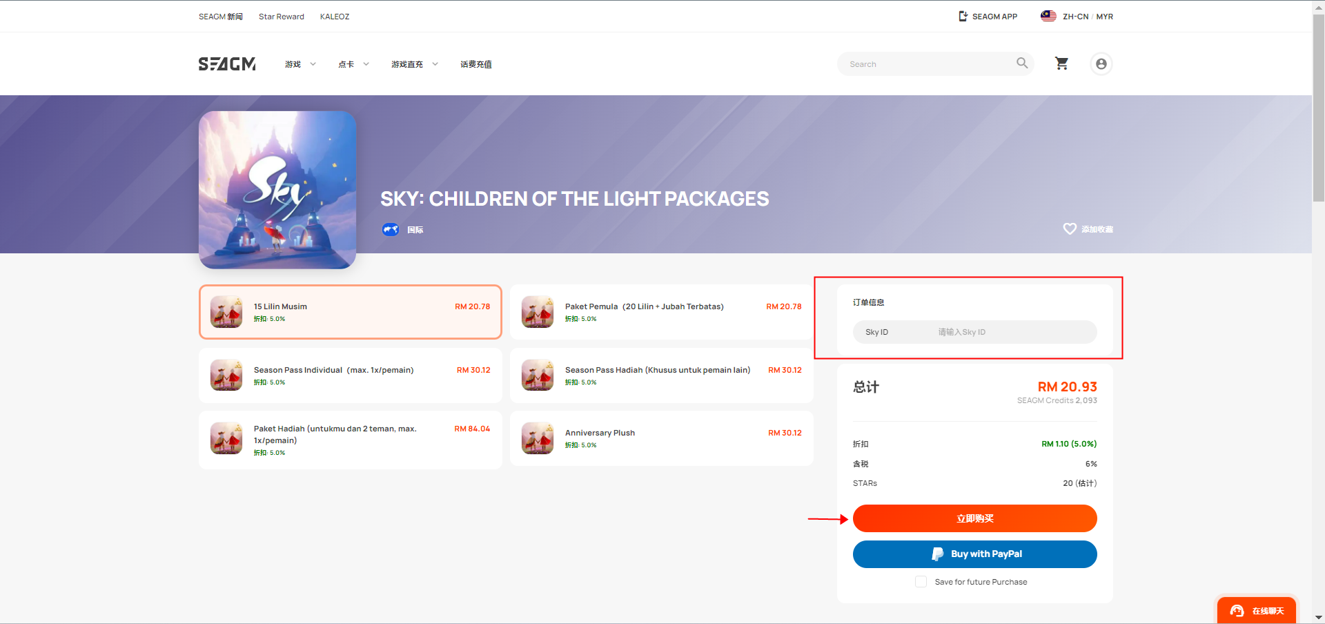1325x624 pixels.
Task: Click the Paket Hadiah package icon
Action: click(x=226, y=438)
